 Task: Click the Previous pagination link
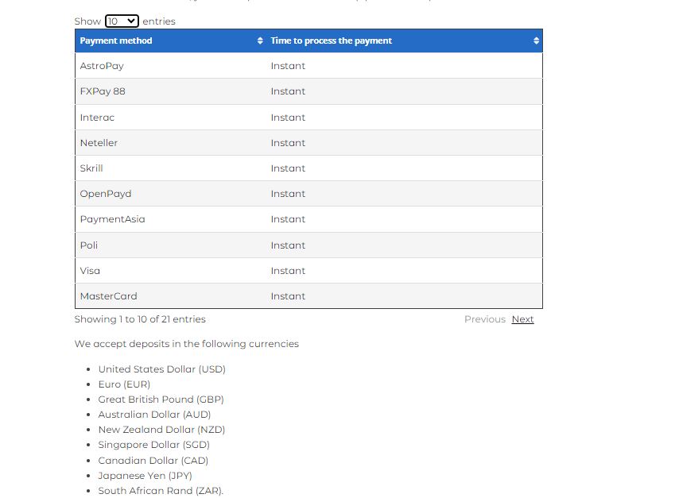click(x=484, y=319)
